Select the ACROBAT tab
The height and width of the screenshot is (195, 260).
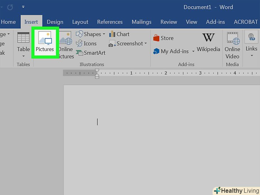pos(246,22)
